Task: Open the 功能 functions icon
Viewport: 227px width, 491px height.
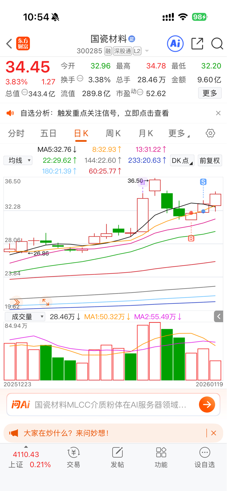Action: pyautogui.click(x=161, y=458)
